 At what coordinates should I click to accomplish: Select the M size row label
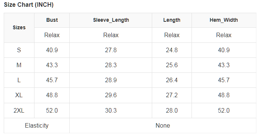click(x=19, y=65)
